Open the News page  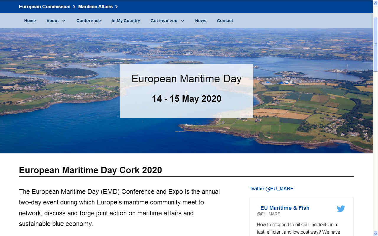coord(201,21)
